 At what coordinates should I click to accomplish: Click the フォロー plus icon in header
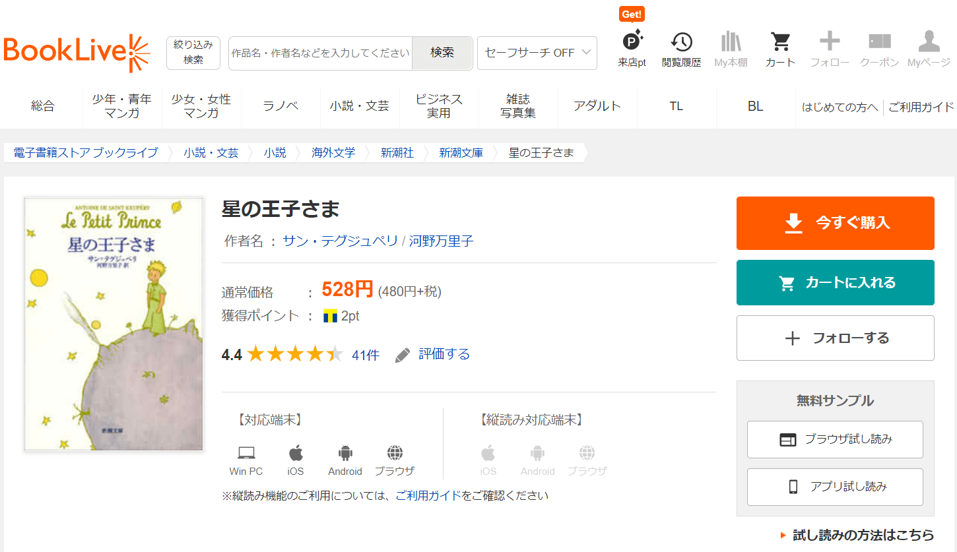pos(830,43)
